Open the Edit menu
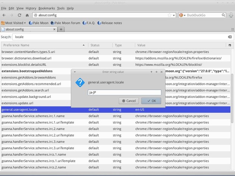235x176 pixels. click(x=11, y=9)
